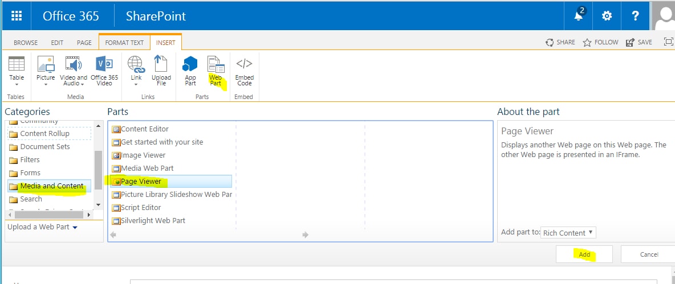The image size is (675, 284).
Task: Click the parts list next page arrow
Action: coord(305,234)
